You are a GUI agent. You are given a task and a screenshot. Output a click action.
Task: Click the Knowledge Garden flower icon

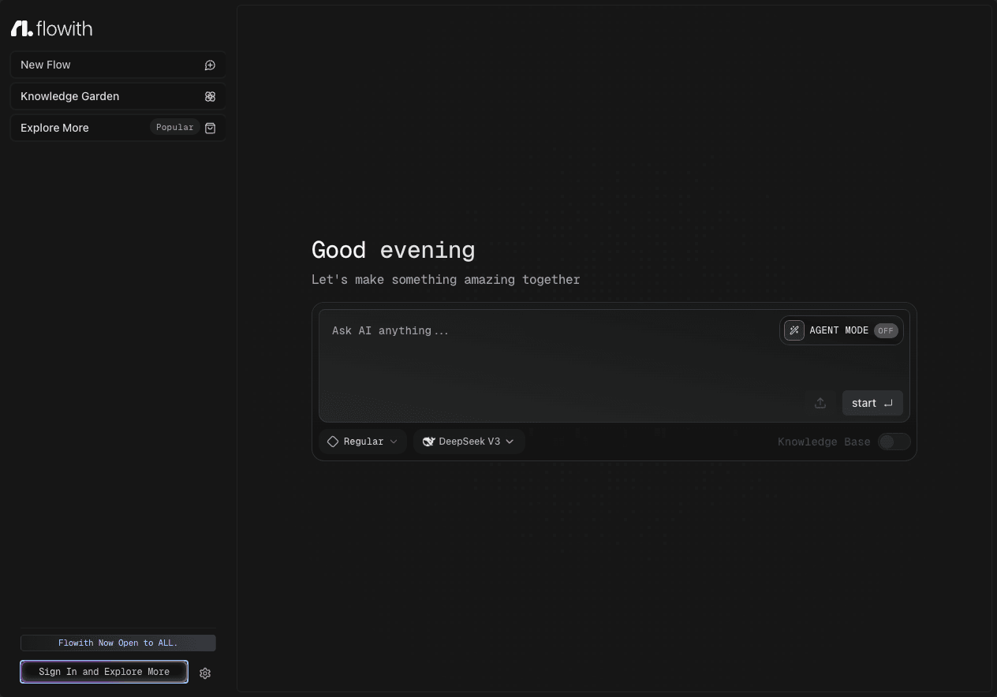(x=210, y=96)
